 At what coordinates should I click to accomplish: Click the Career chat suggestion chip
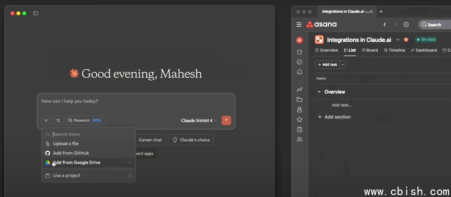[150, 140]
